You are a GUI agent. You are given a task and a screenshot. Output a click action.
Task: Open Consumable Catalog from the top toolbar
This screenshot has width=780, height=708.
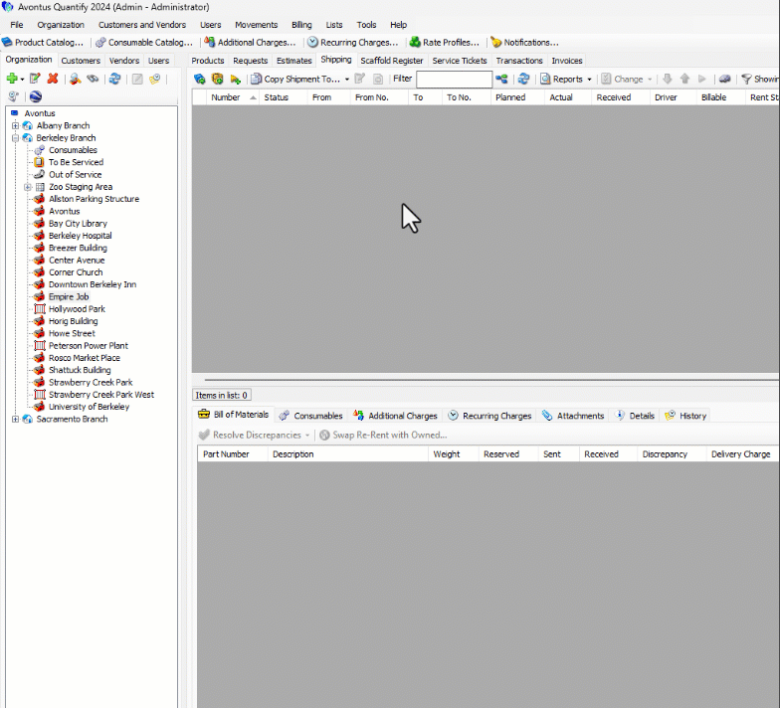(143, 42)
